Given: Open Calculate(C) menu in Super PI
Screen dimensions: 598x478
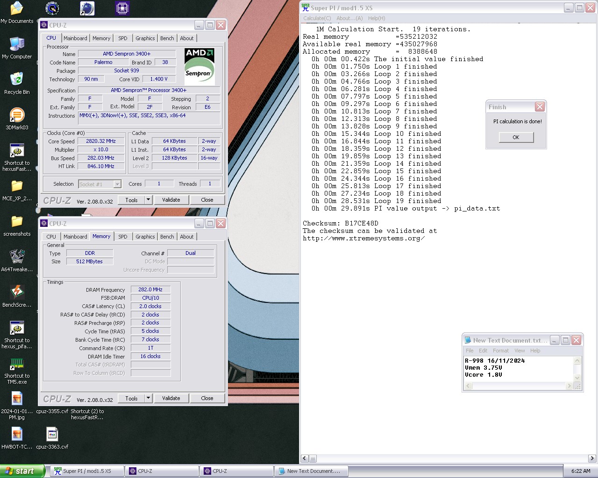Looking at the screenshot, I should click(317, 18).
